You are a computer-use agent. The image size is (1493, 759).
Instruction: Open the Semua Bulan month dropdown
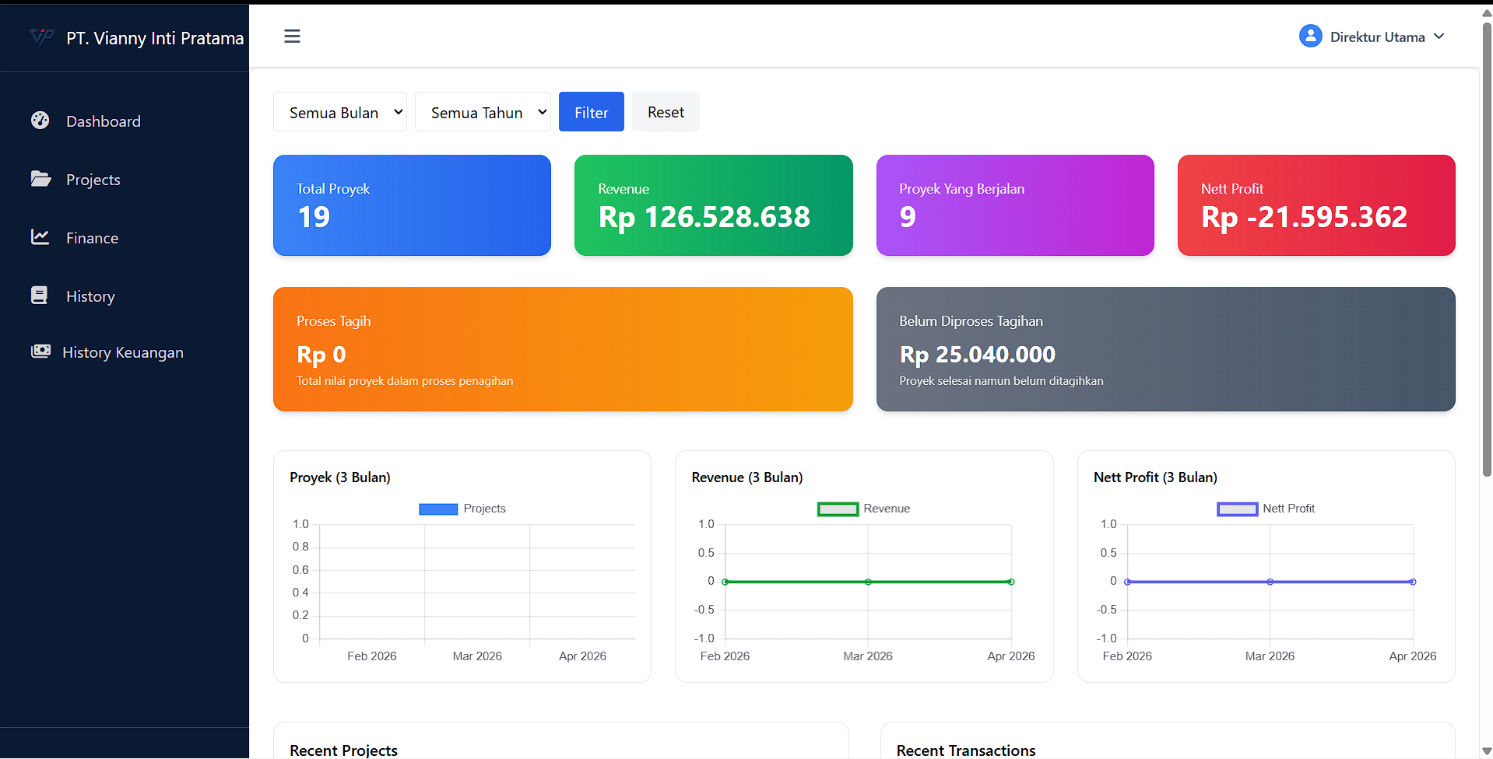[x=339, y=113]
